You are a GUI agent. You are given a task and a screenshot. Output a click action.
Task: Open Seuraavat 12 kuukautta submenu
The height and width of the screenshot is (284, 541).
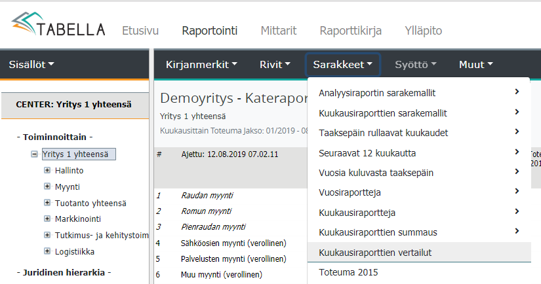367,153
